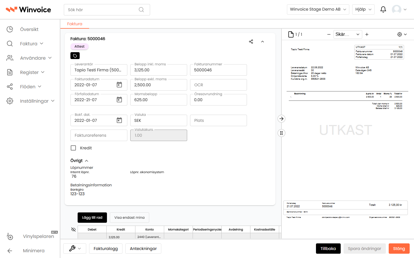The width and height of the screenshot is (414, 258).
Task: Toggle column visibility eye icon in table
Action: (x=73, y=229)
